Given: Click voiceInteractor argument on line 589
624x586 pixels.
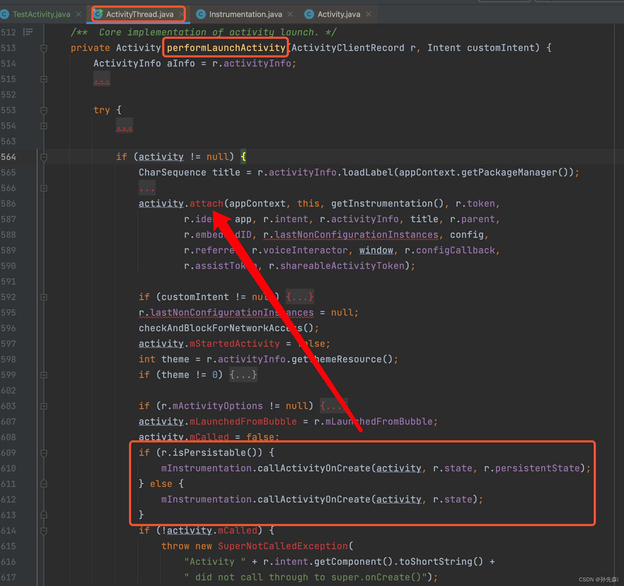Looking at the screenshot, I should [305, 250].
